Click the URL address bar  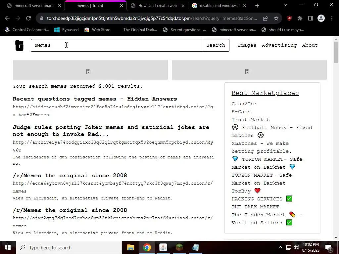pyautogui.click(x=152, y=19)
